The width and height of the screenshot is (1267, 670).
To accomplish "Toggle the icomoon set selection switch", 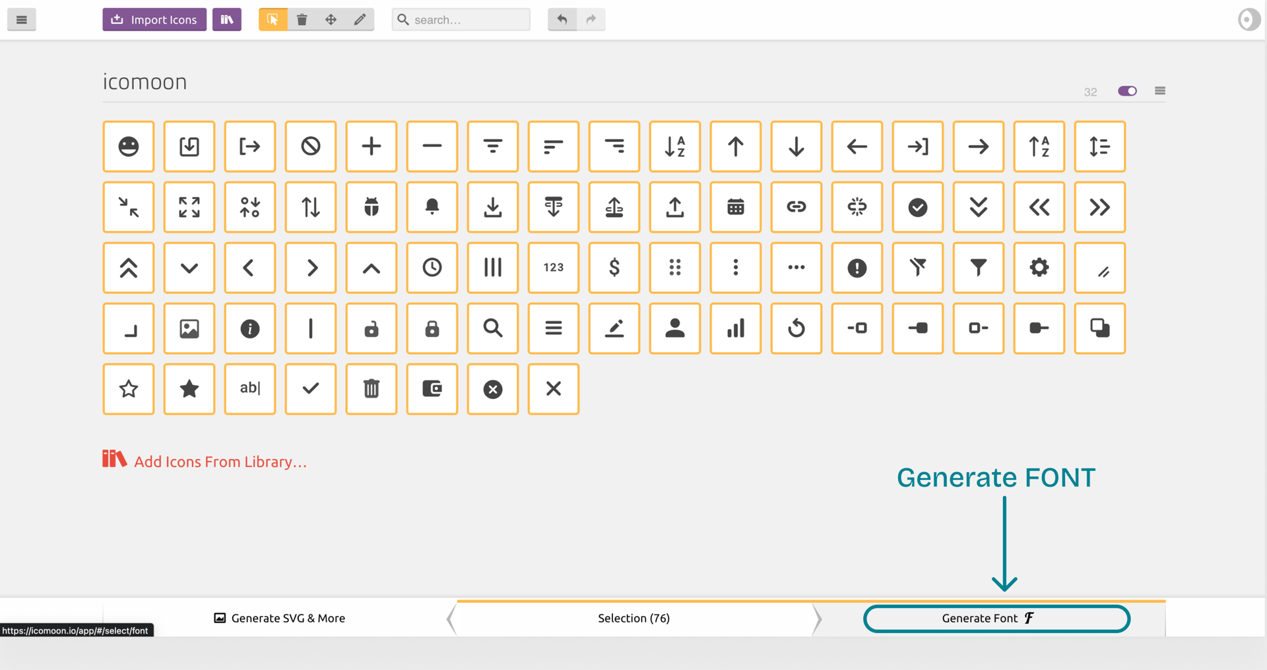I will point(1126,91).
